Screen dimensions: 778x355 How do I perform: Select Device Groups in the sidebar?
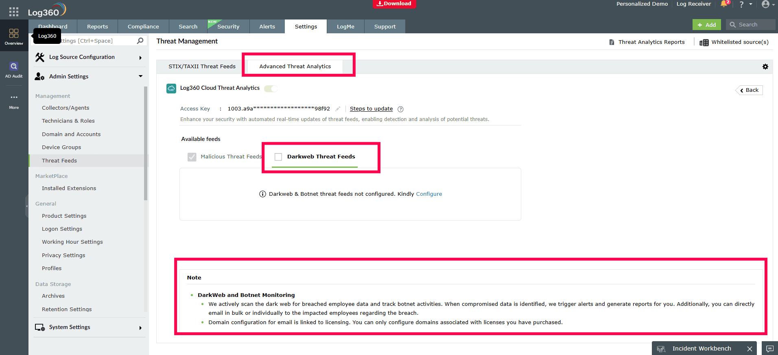(61, 147)
